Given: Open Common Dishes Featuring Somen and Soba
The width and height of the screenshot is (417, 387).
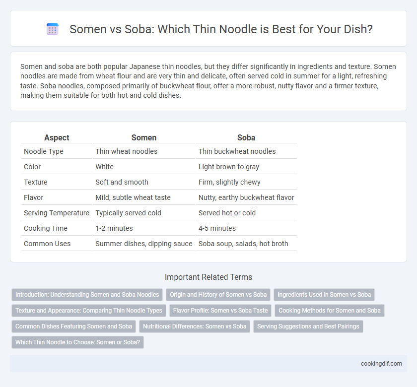Looking at the screenshot, I should pos(73,326).
